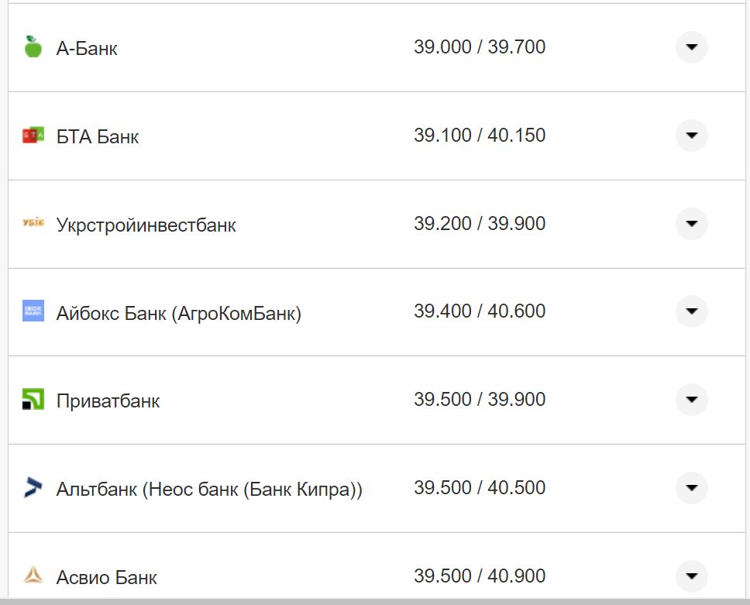
Task: Open the Приватбанк dropdown arrow
Action: pyautogui.click(x=691, y=400)
